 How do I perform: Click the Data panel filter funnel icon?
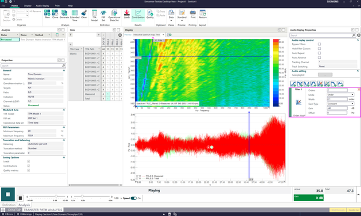click(70, 35)
